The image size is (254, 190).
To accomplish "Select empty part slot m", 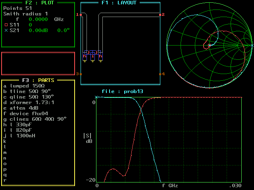I will 5,152.
